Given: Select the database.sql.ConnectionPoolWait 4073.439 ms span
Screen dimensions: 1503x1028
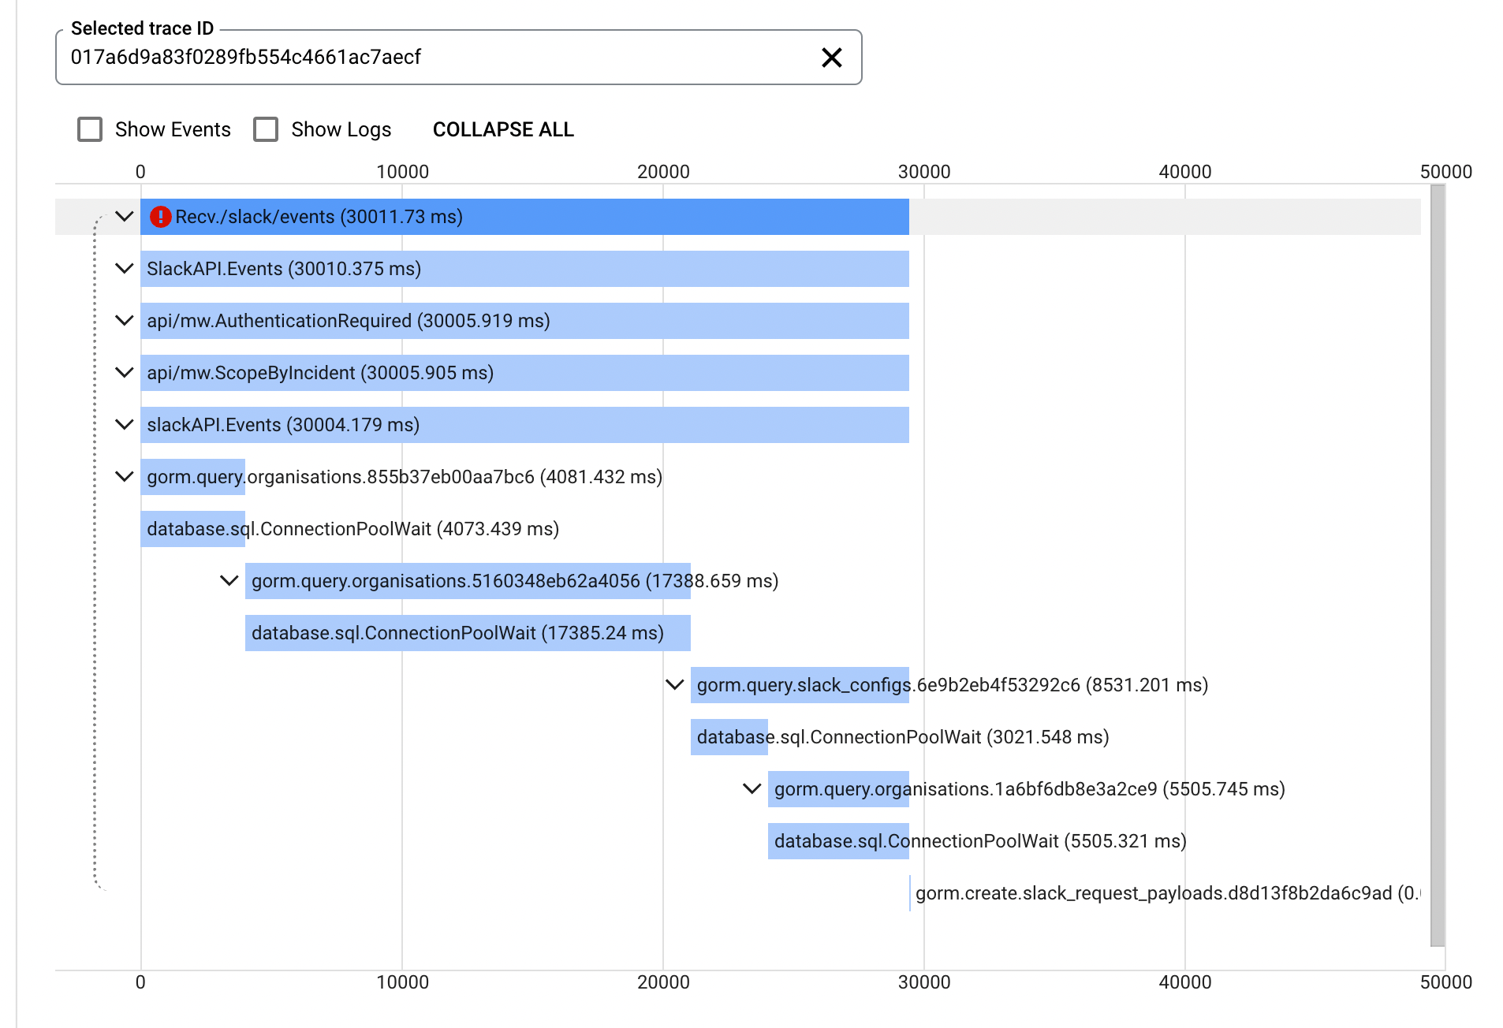Looking at the screenshot, I should pos(193,529).
